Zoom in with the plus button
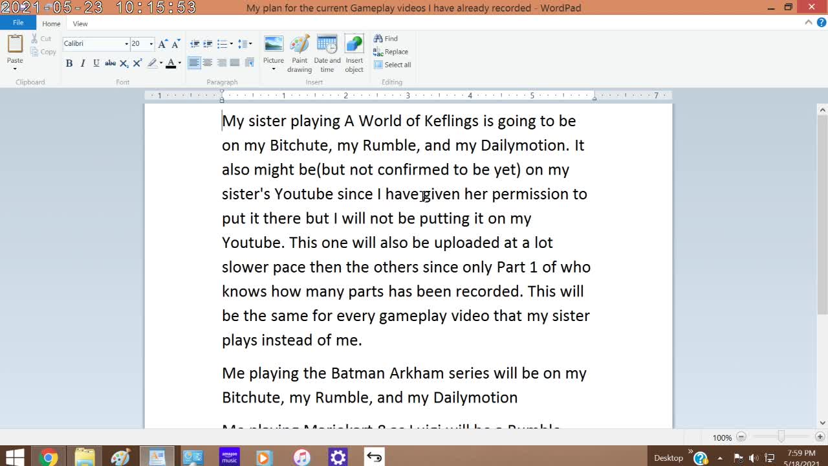828x466 pixels. [x=820, y=438]
